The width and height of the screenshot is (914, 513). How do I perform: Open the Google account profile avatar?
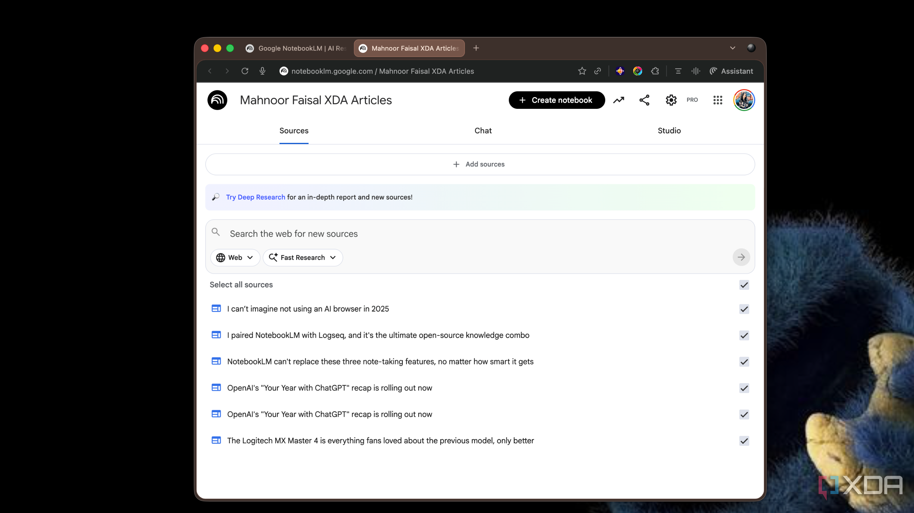(x=744, y=100)
